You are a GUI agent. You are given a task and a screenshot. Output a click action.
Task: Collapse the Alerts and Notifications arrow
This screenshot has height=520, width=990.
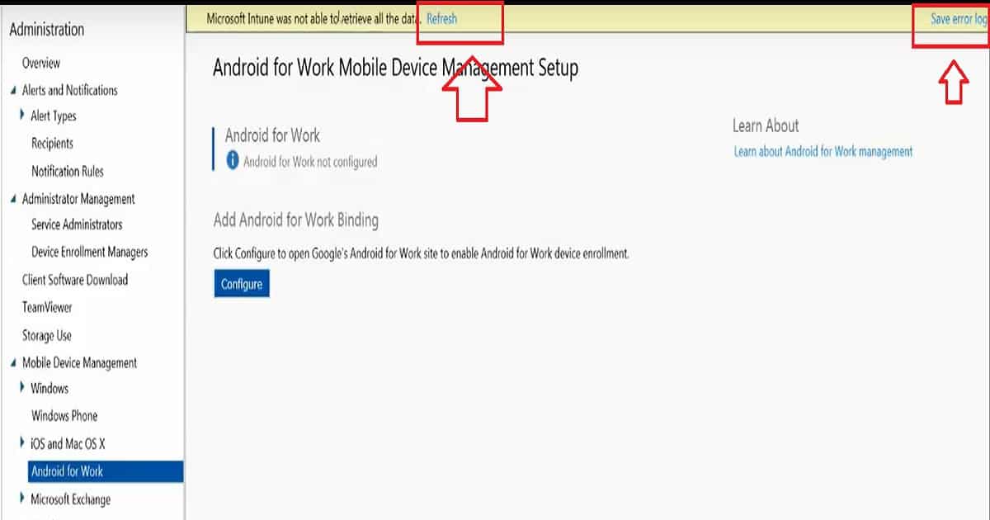click(13, 91)
